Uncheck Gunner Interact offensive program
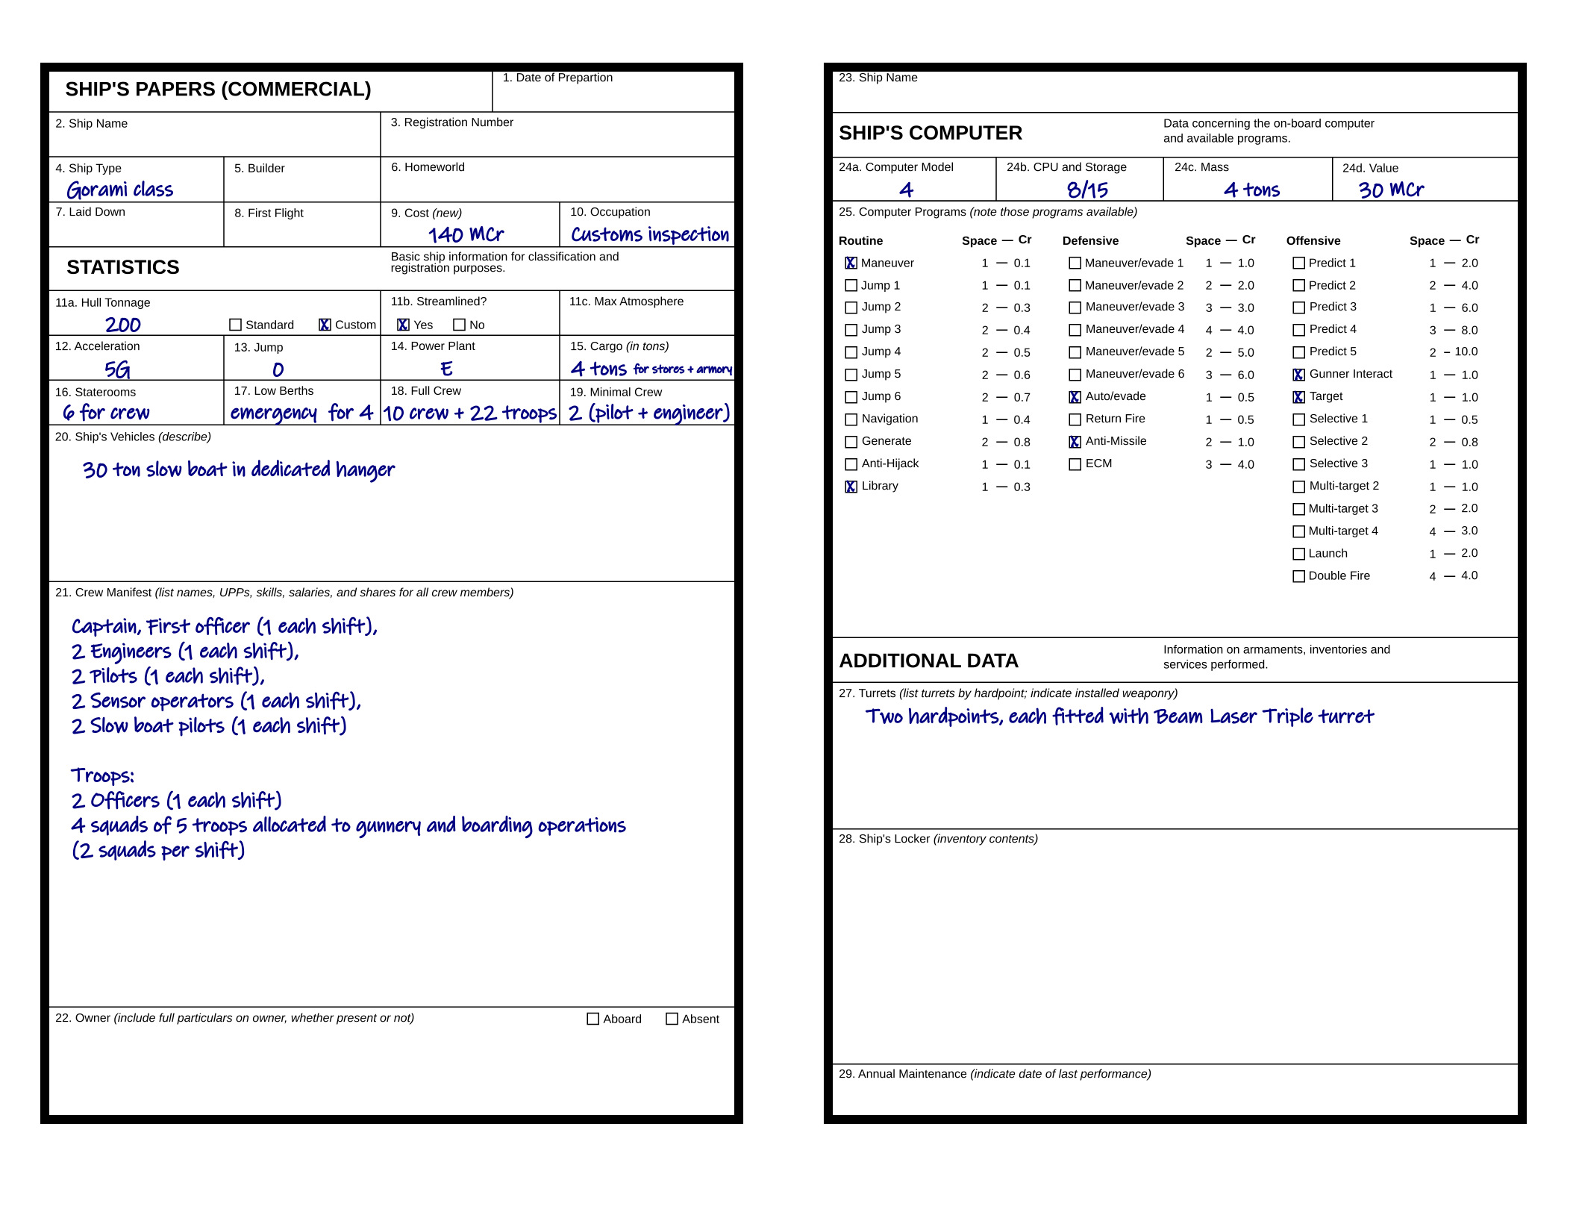Viewport: 1576px width, 1218px height. [1298, 375]
